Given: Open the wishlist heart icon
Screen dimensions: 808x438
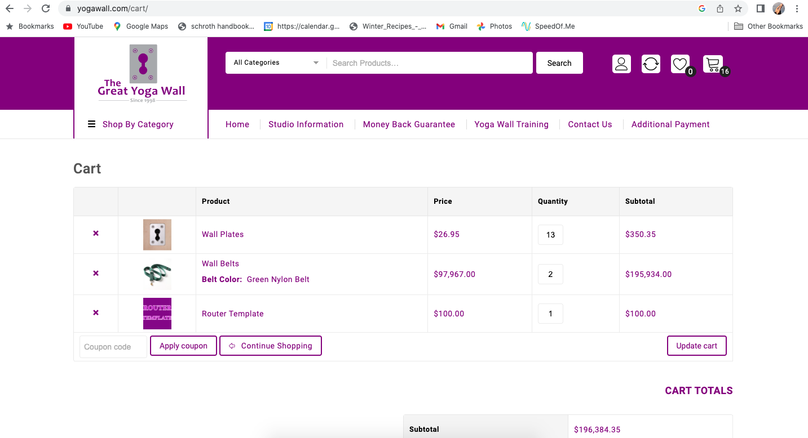Looking at the screenshot, I should tap(679, 63).
